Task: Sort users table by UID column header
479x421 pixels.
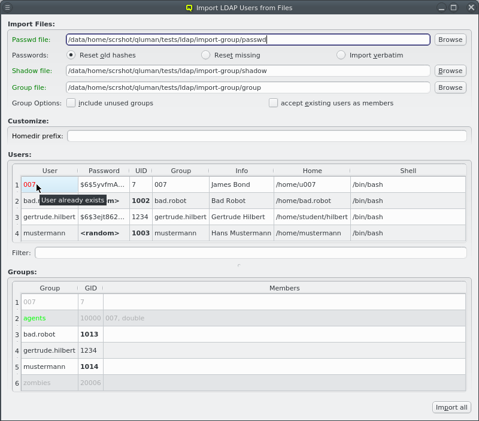Action: tap(141, 171)
